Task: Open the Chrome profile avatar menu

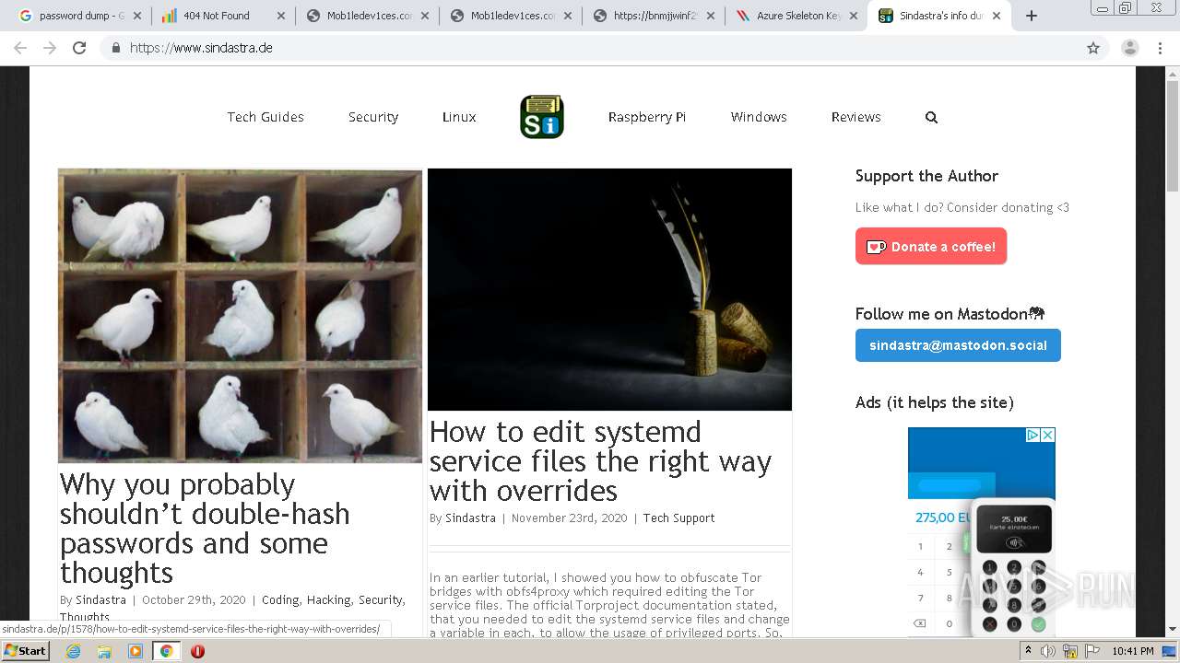Action: 1129,48
